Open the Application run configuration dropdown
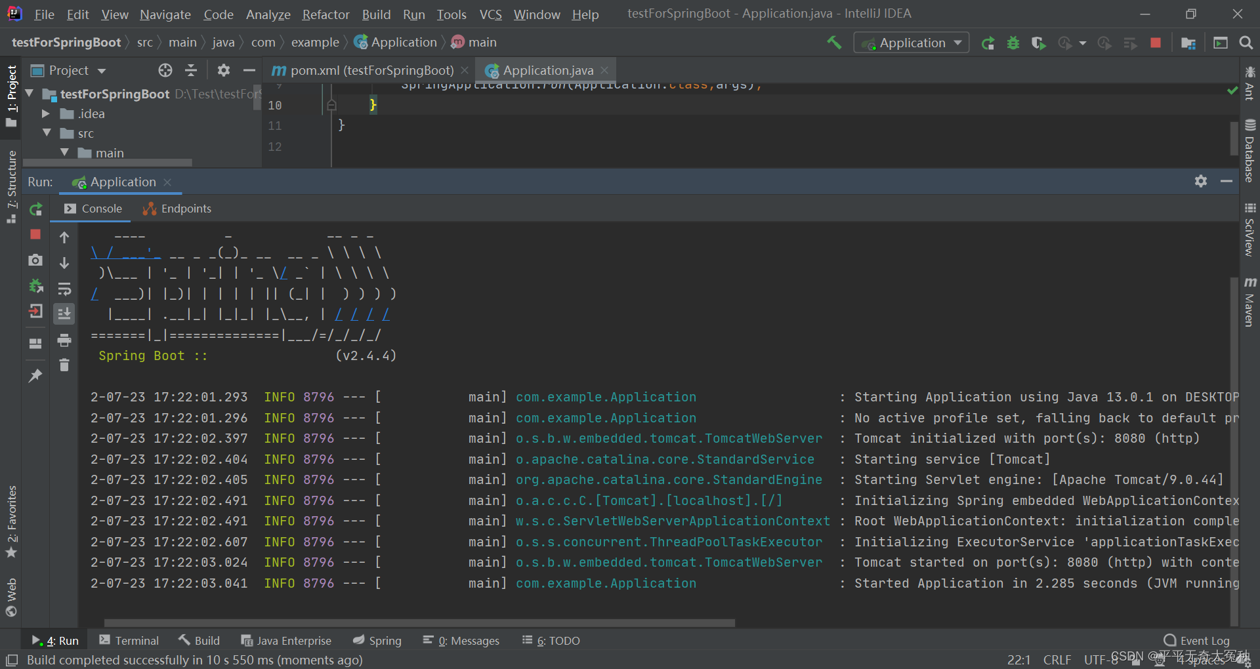Image resolution: width=1260 pixels, height=669 pixels. [x=912, y=43]
